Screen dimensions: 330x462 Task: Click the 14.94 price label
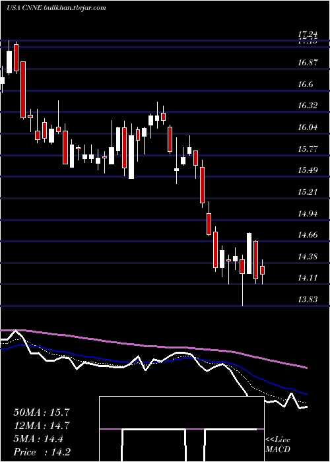pyautogui.click(x=308, y=214)
